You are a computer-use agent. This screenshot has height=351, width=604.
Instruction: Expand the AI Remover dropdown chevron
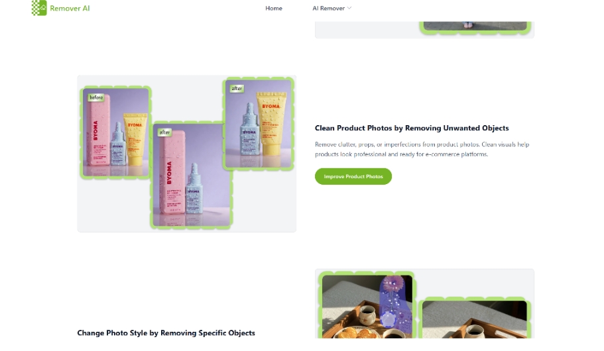[349, 8]
